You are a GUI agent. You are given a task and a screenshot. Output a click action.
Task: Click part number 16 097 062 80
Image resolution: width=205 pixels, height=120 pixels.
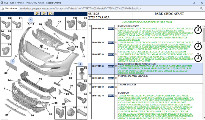point(98,96)
